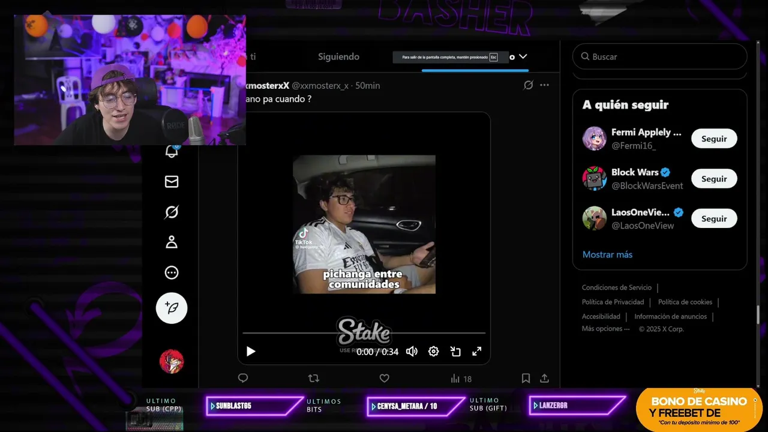Image resolution: width=768 pixels, height=432 pixels.
Task: Open Block Wars profile avatar
Action: click(594, 179)
